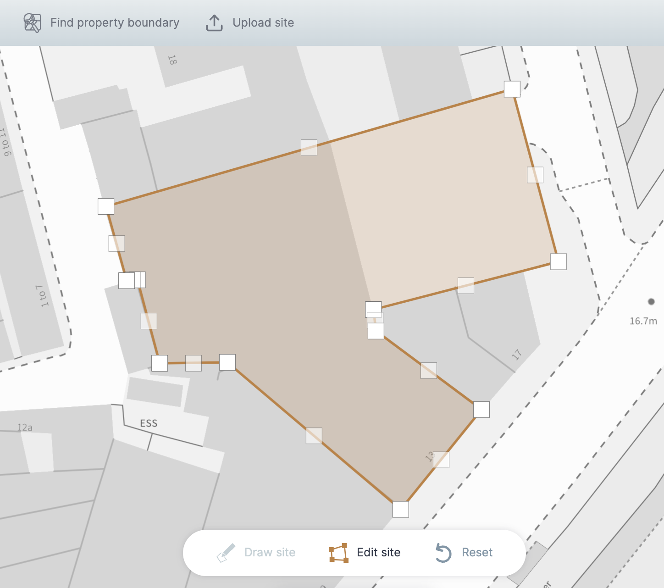Click the midpoint handle on the left edge
The image size is (664, 588).
[x=116, y=244]
